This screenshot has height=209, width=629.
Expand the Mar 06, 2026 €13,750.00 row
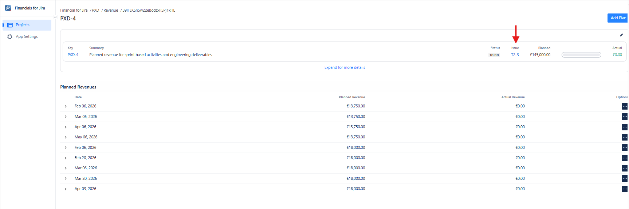[66, 117]
